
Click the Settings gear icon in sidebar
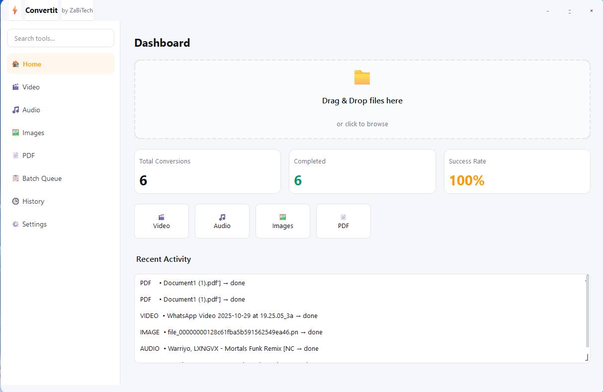point(16,224)
